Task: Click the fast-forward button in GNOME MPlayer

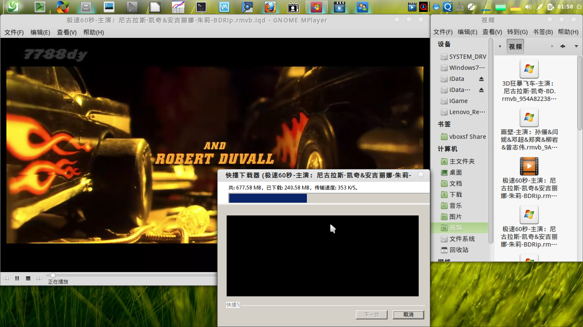Action: (x=39, y=278)
